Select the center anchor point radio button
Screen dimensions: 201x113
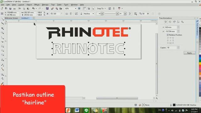point(170,40)
